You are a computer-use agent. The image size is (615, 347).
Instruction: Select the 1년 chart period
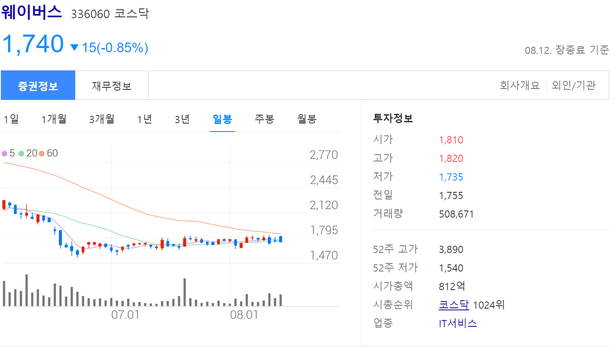(x=145, y=119)
